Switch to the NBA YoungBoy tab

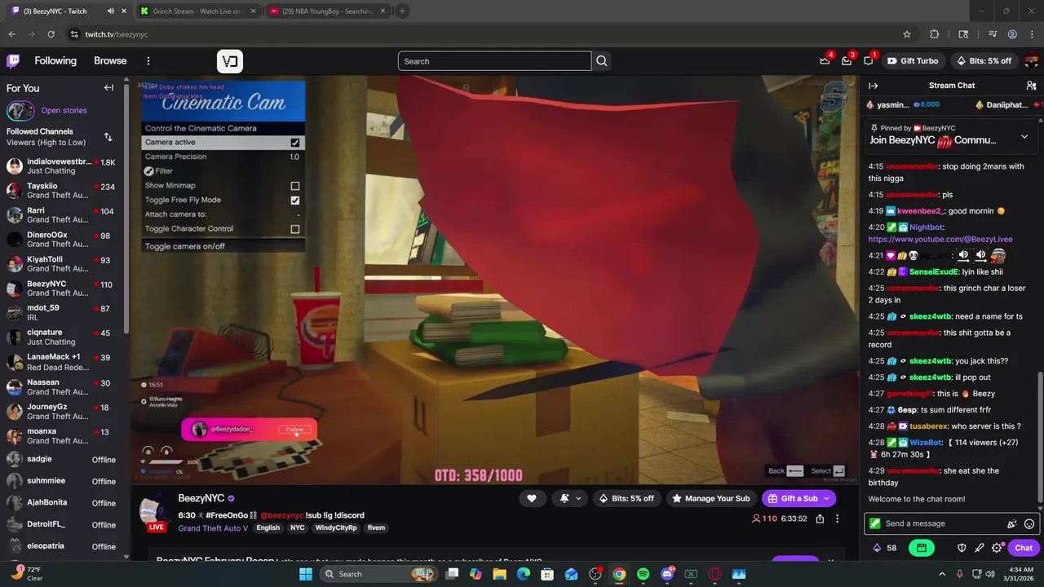326,11
